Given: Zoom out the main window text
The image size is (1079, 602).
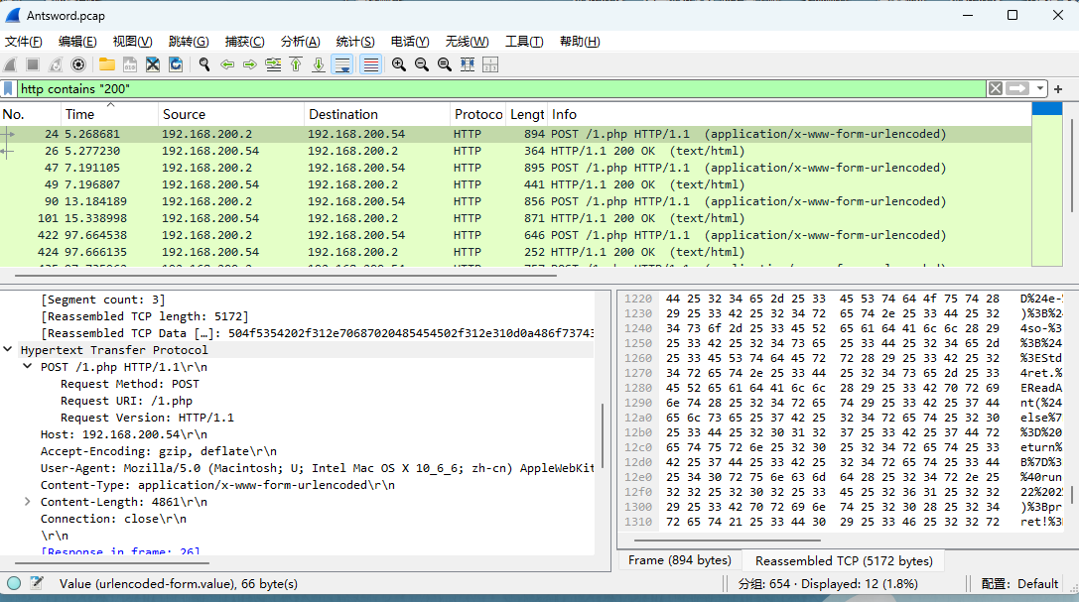Looking at the screenshot, I should pyautogui.click(x=421, y=64).
